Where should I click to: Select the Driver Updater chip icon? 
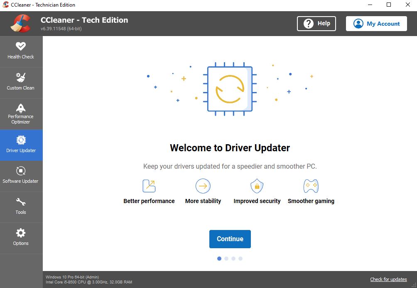(21, 140)
